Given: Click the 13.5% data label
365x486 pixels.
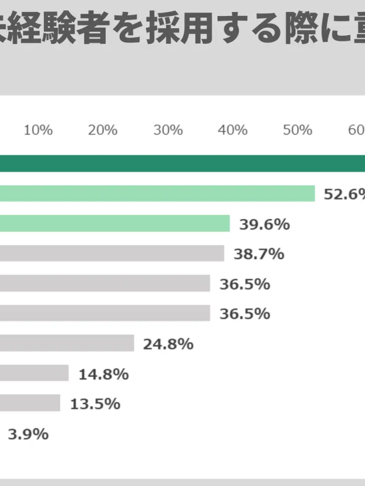Looking at the screenshot, I should 95,404.
